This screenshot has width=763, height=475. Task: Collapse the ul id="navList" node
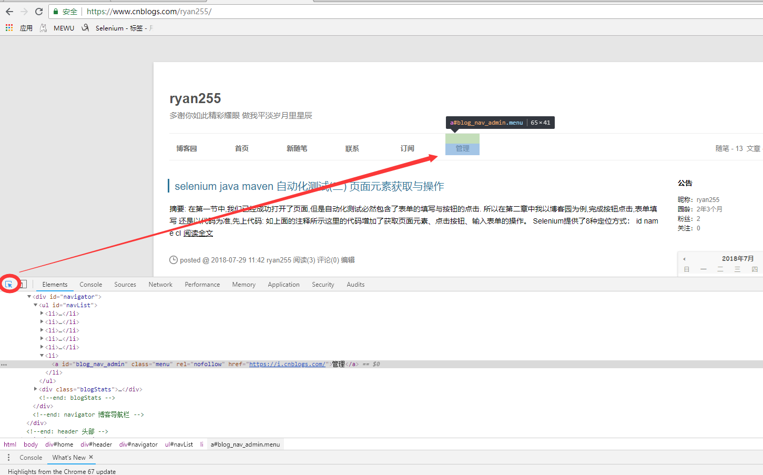coord(36,305)
